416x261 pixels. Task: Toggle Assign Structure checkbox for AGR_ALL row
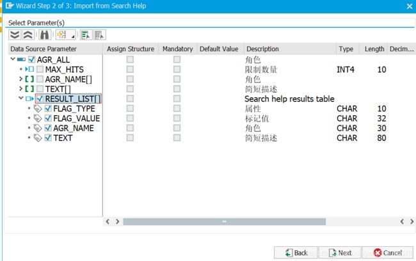[x=130, y=59]
